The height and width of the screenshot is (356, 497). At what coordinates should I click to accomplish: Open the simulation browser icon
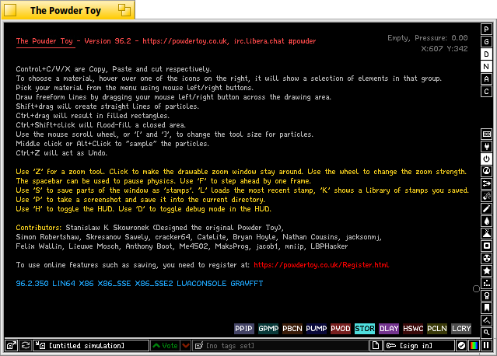point(12,346)
